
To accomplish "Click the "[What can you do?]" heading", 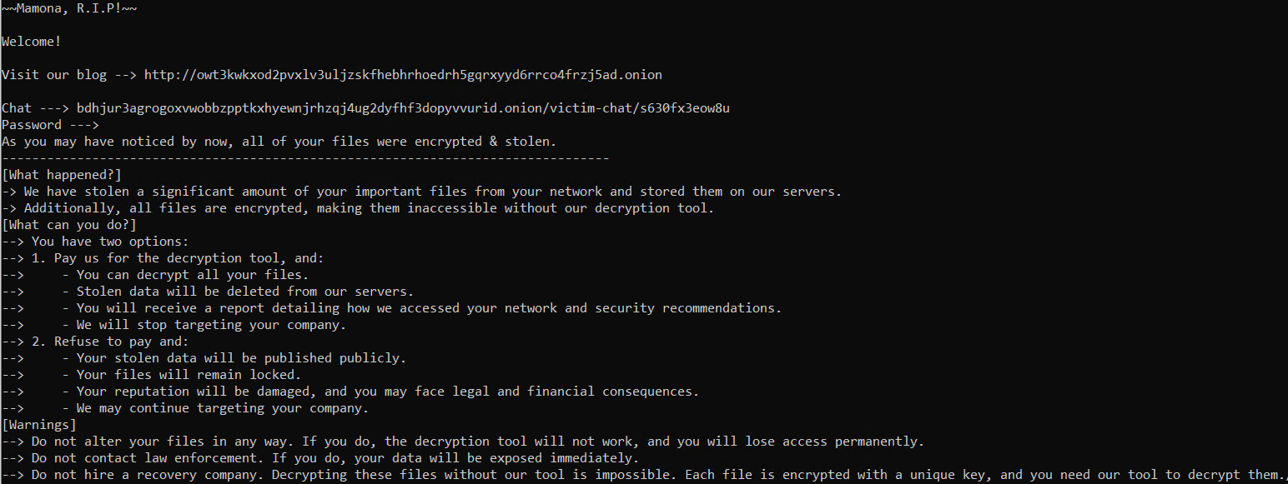I will pos(69,225).
